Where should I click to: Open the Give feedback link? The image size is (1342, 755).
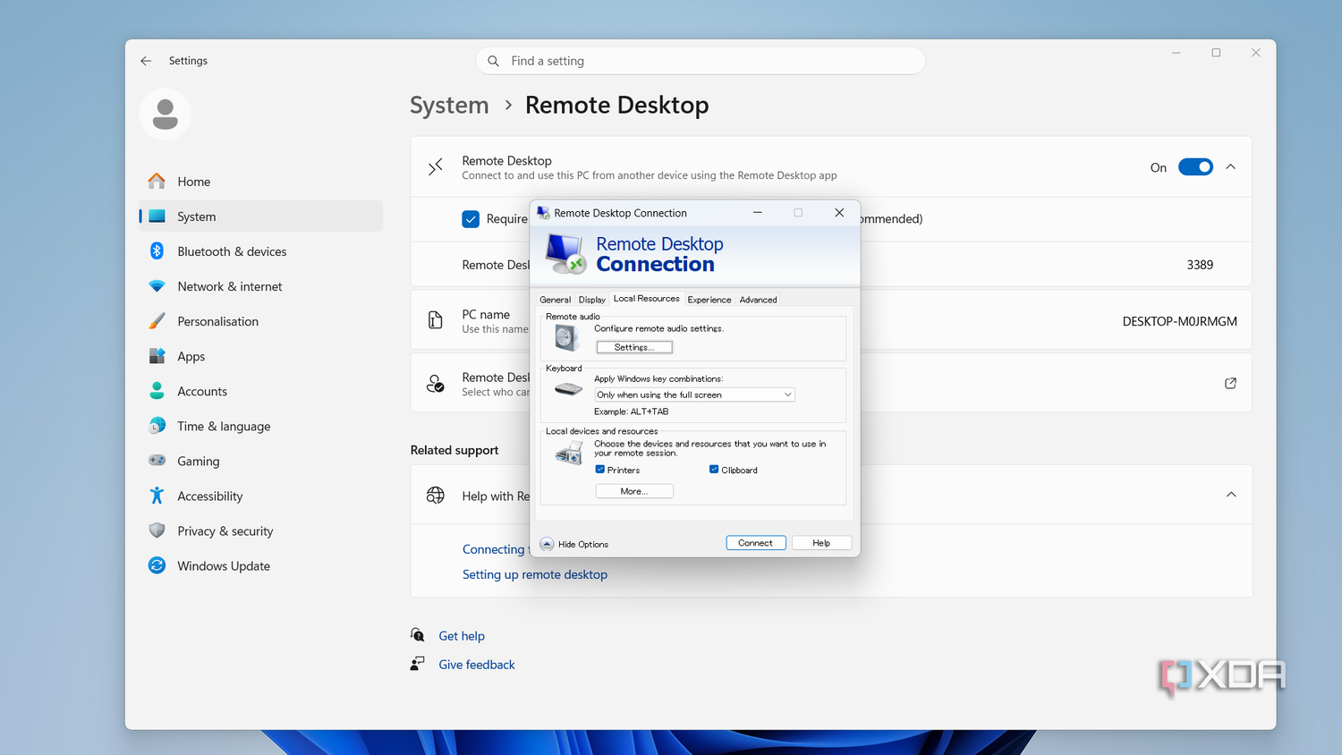pos(477,665)
